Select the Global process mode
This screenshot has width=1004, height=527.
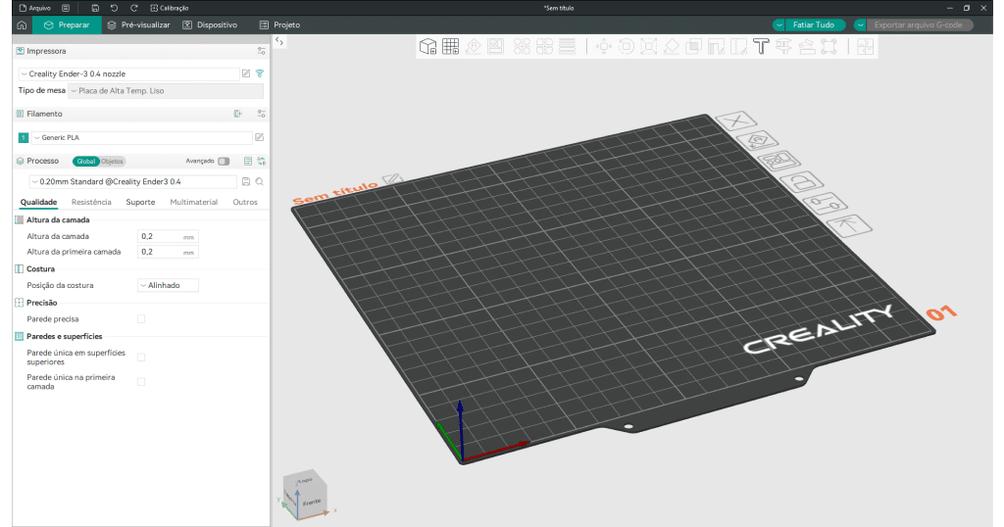click(x=86, y=162)
